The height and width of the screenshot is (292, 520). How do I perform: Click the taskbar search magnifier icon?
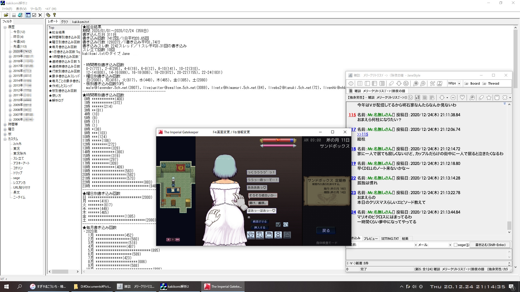tap(19, 287)
